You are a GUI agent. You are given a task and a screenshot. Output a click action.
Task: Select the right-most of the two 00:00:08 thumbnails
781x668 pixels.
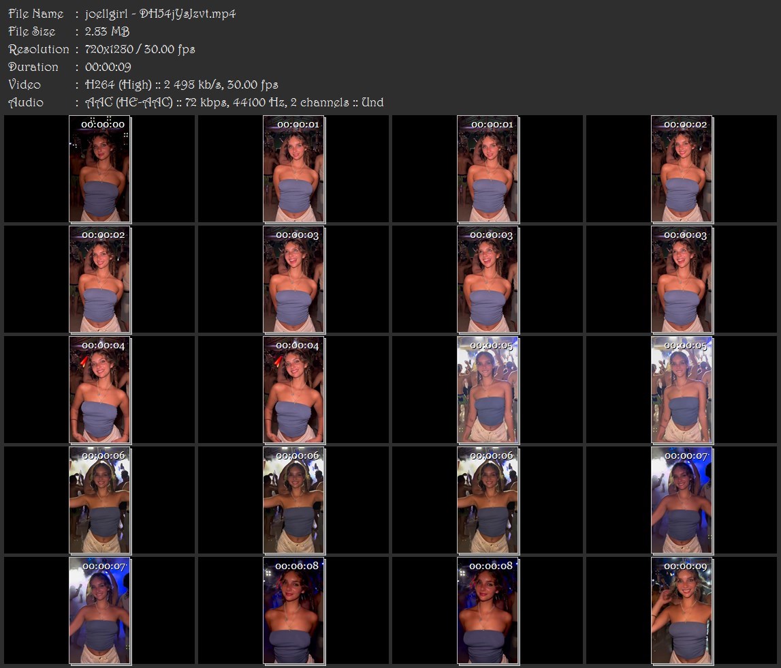488,611
